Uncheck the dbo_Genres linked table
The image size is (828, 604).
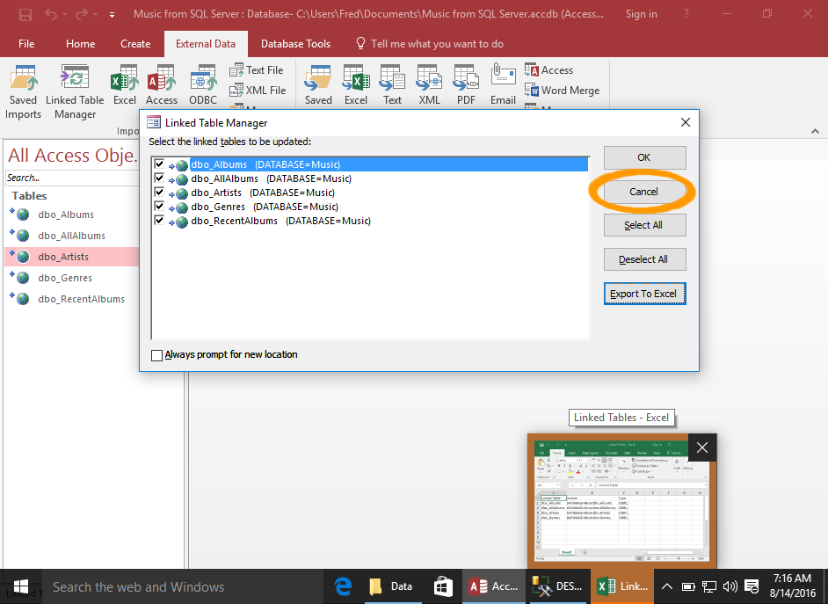[x=159, y=207]
